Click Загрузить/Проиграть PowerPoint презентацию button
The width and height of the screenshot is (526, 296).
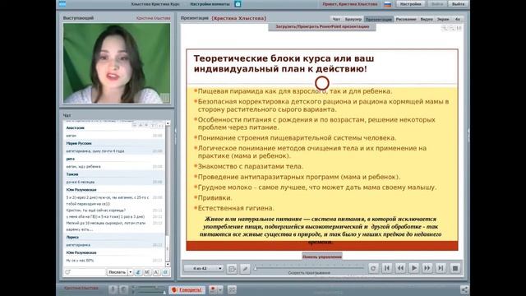(322, 26)
